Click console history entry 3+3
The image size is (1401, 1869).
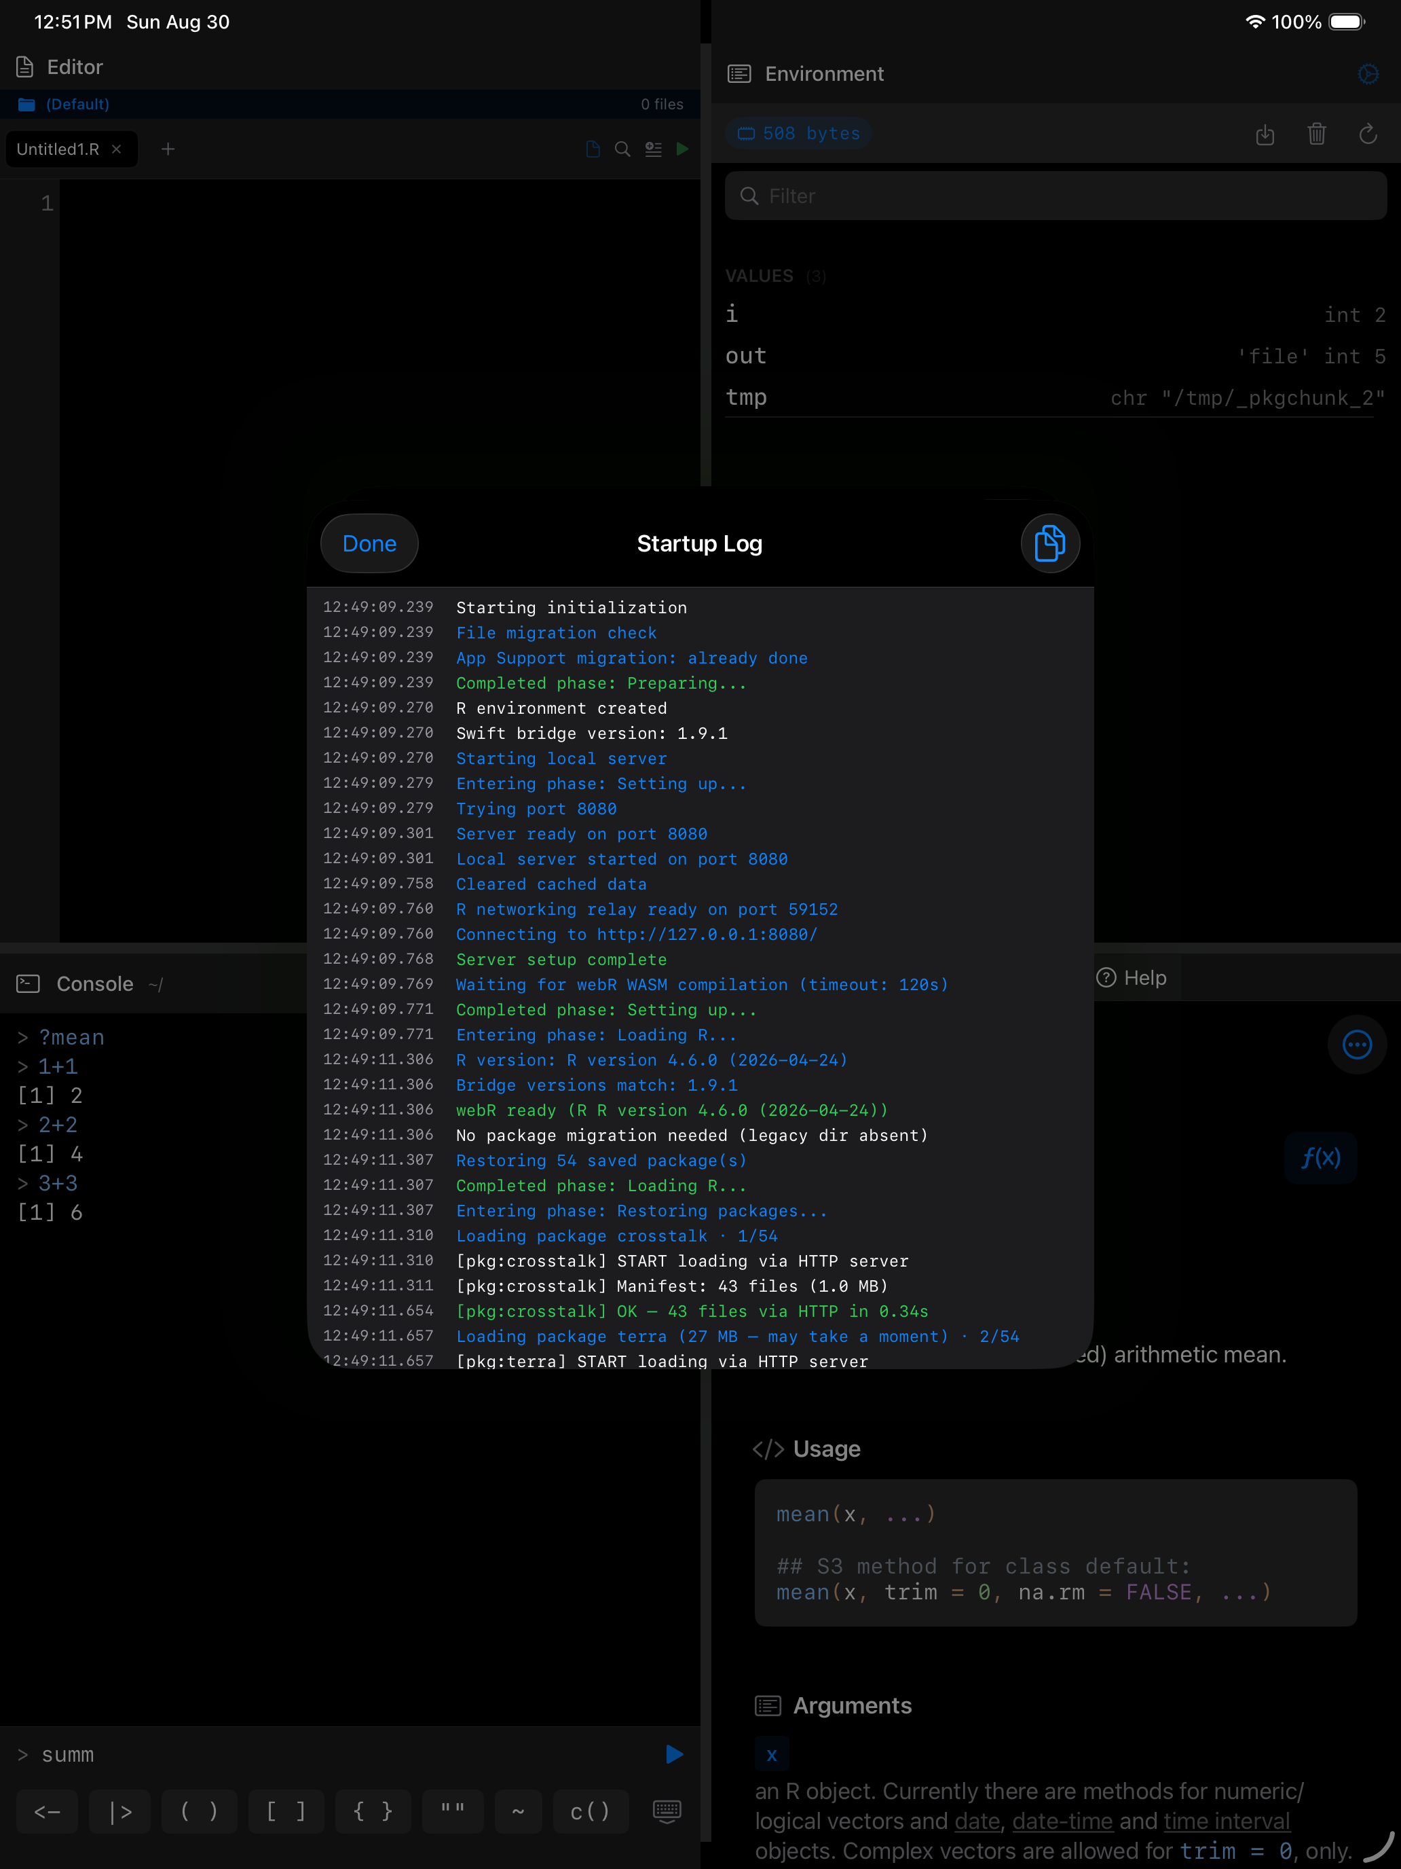point(58,1183)
